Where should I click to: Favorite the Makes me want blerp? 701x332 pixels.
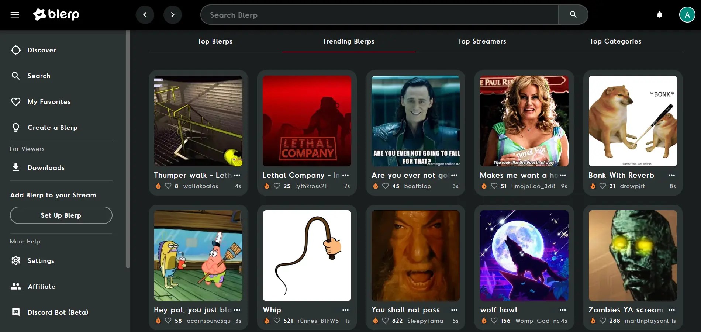[494, 186]
